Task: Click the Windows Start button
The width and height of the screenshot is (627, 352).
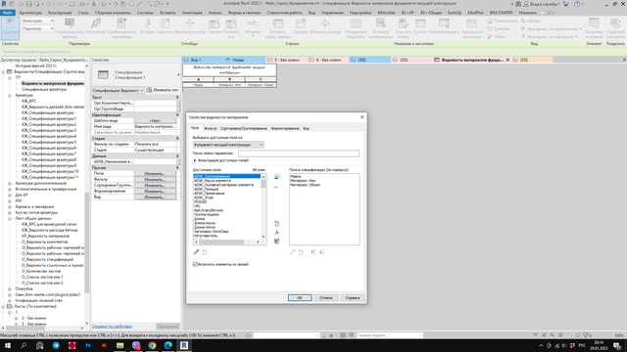Action: point(8,345)
